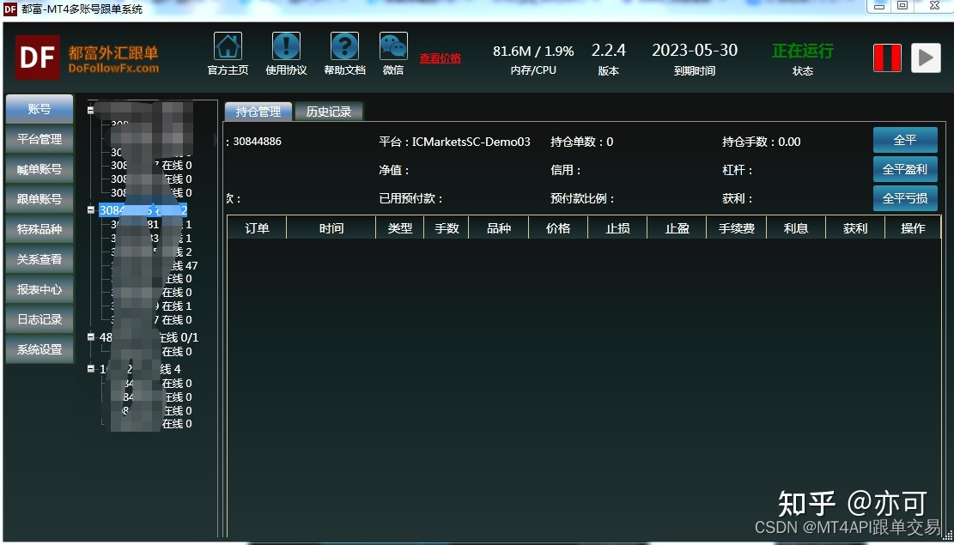Viewport: 954px width, 545px height.
Task: Open 跟单账号 in the sidebar
Action: [x=39, y=199]
